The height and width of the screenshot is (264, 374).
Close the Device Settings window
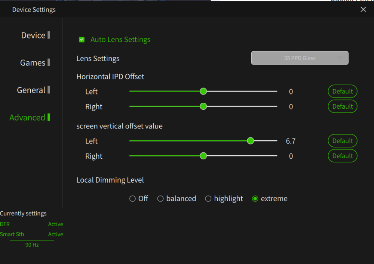pos(363,10)
